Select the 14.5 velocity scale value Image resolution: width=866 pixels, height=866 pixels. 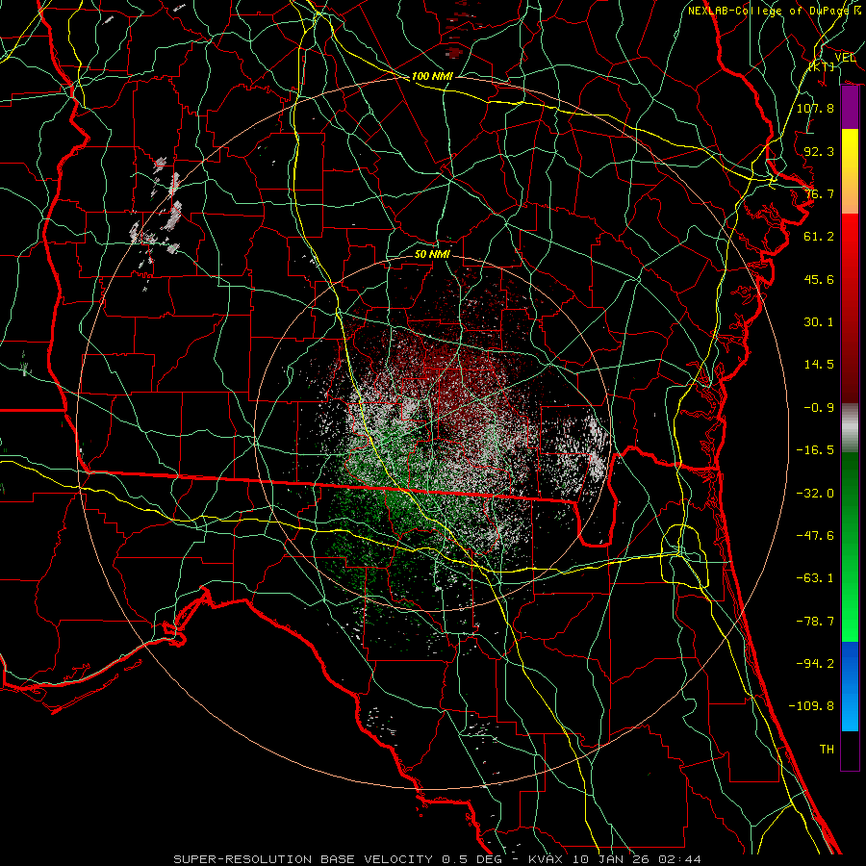819,365
